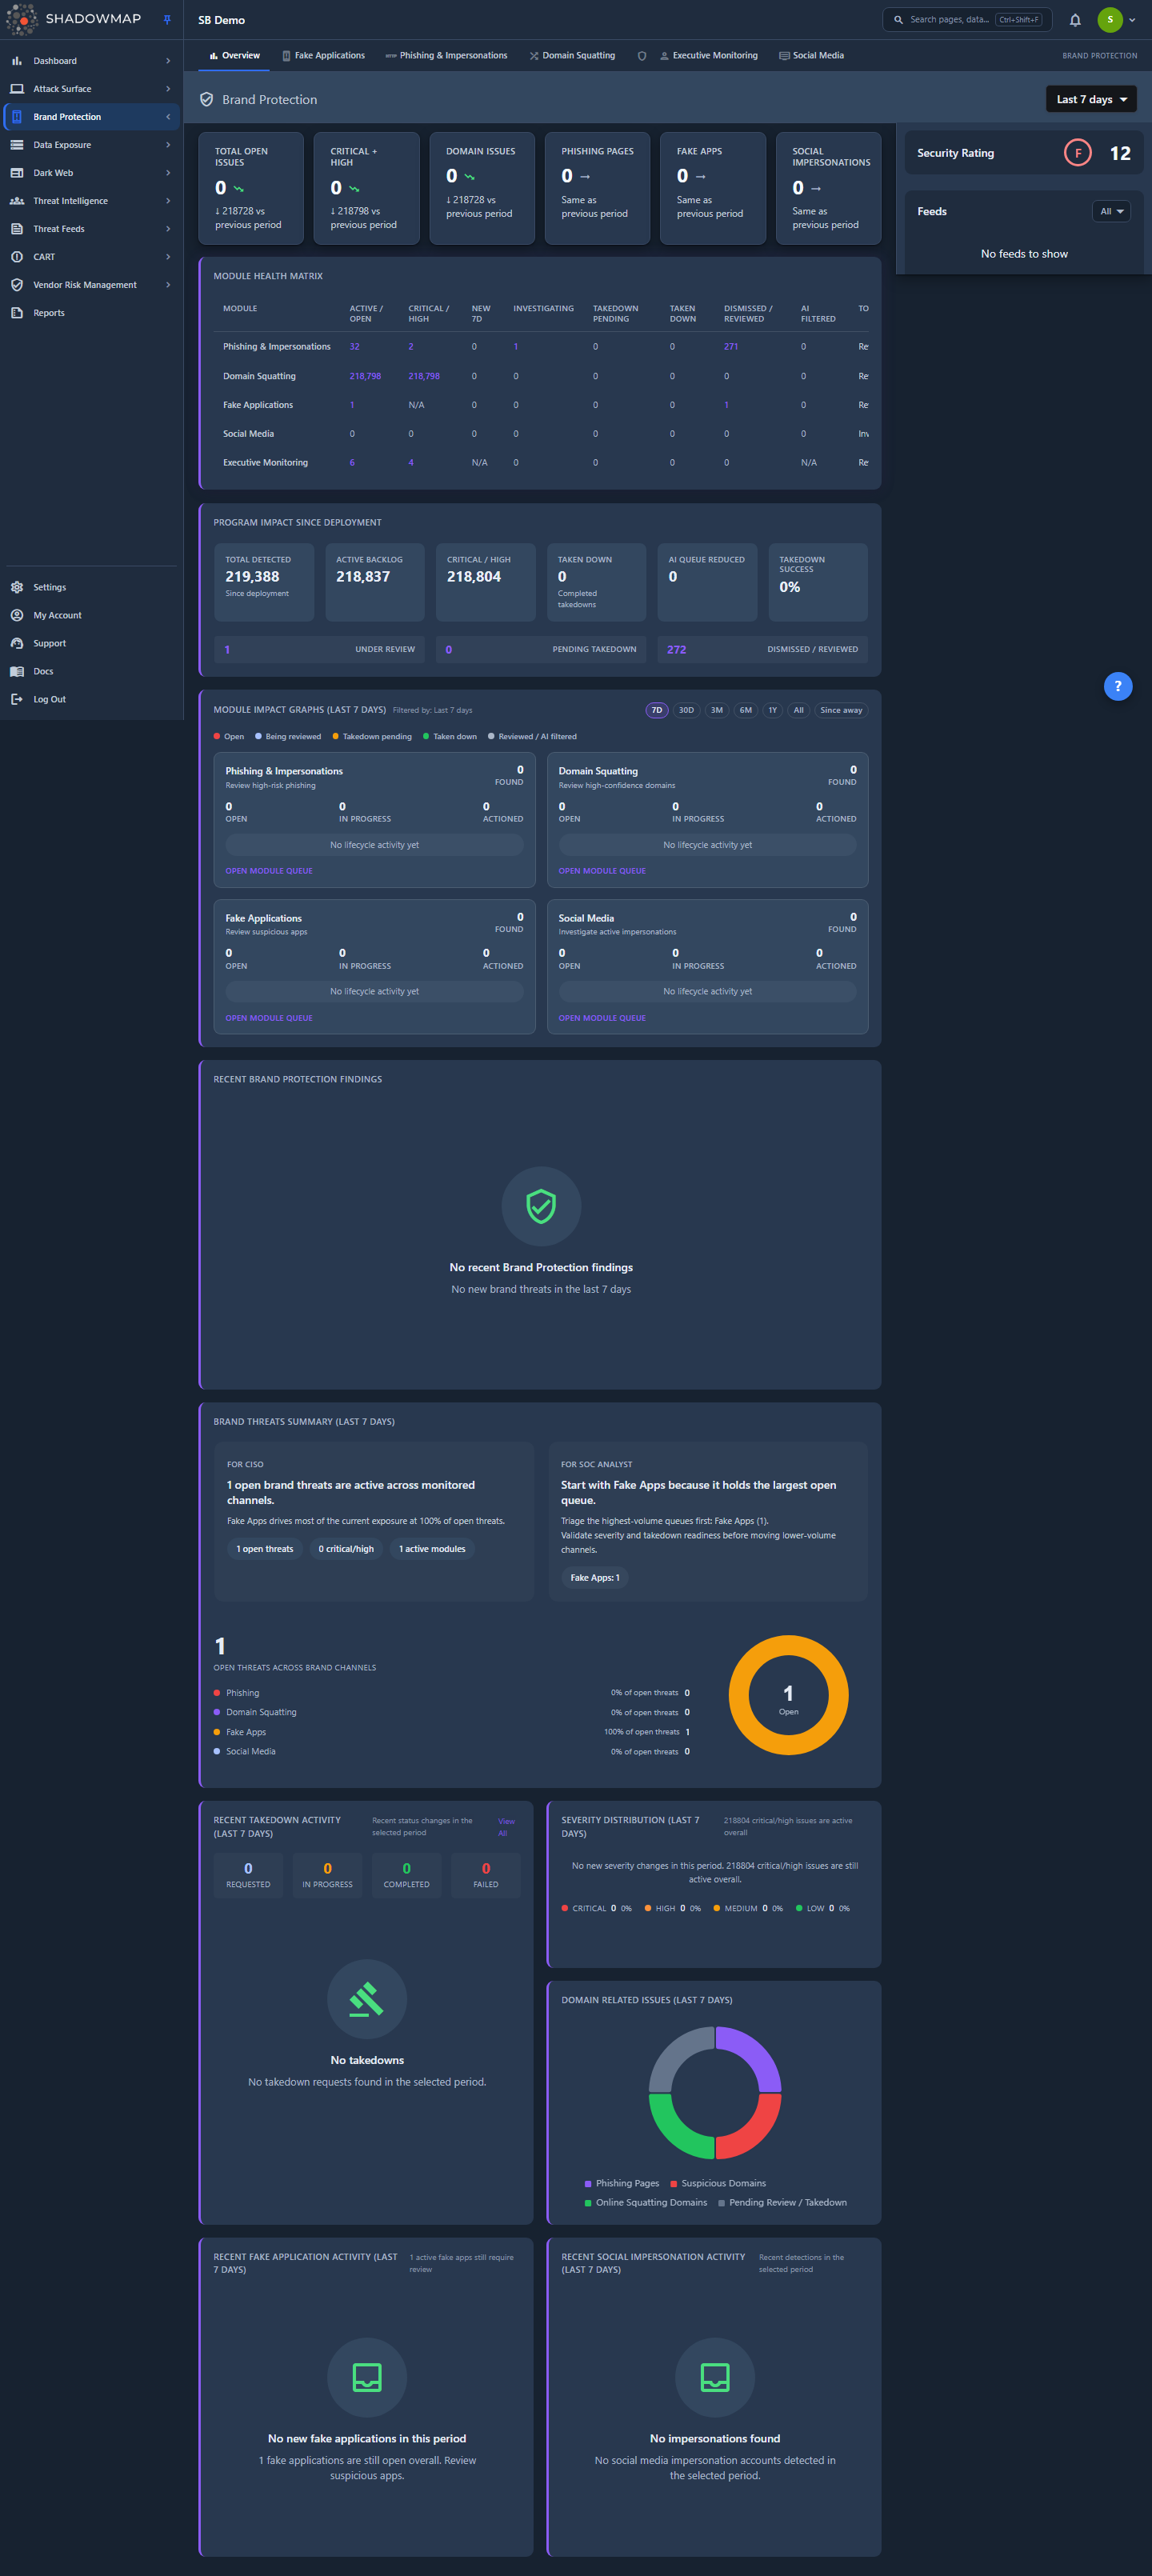Click the search pages input field
The width and height of the screenshot is (1152, 2576).
click(x=967, y=19)
